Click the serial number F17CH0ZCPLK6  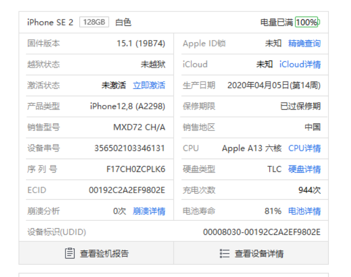[x=136, y=169]
